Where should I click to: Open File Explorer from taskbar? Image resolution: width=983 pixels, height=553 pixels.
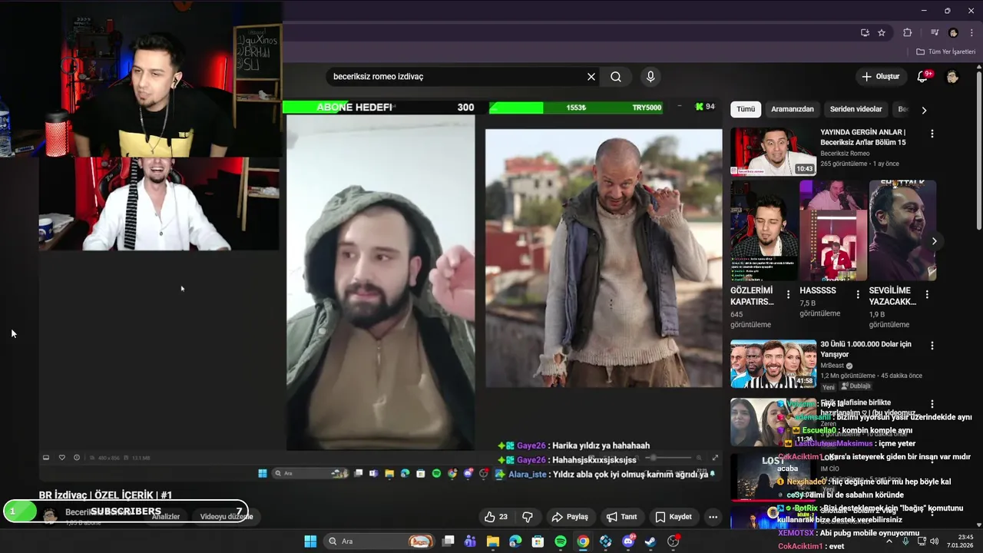click(493, 541)
